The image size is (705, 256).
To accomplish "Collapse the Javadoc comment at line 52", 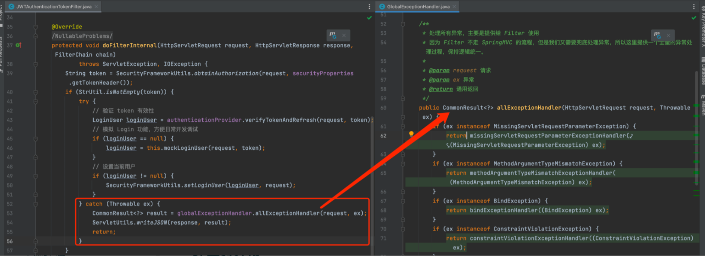I will (x=403, y=24).
